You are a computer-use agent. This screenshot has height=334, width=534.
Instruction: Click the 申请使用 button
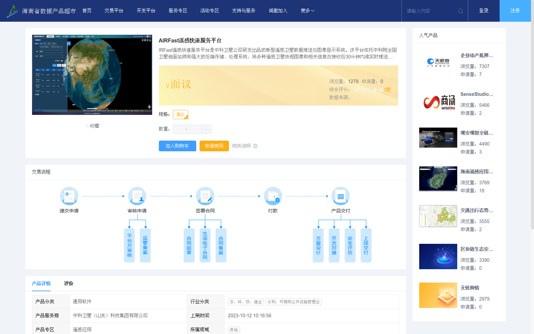(x=214, y=146)
